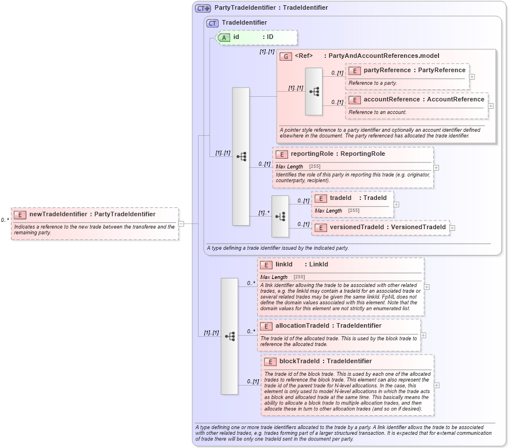Click Max Length [255] under reportingRole
Viewport: 509px width, 448px height.
(298, 166)
